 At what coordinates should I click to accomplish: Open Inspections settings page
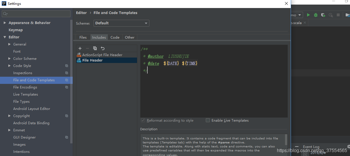23,73
